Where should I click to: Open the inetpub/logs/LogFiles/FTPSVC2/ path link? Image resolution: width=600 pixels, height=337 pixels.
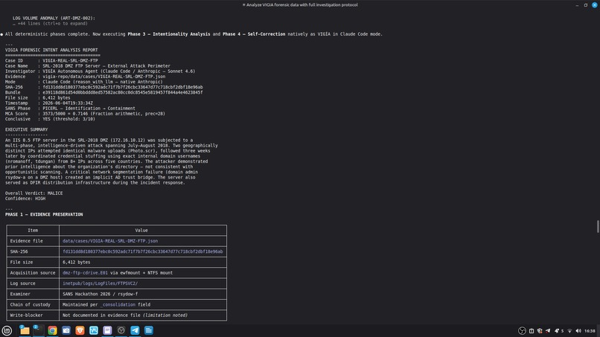pyautogui.click(x=100, y=283)
